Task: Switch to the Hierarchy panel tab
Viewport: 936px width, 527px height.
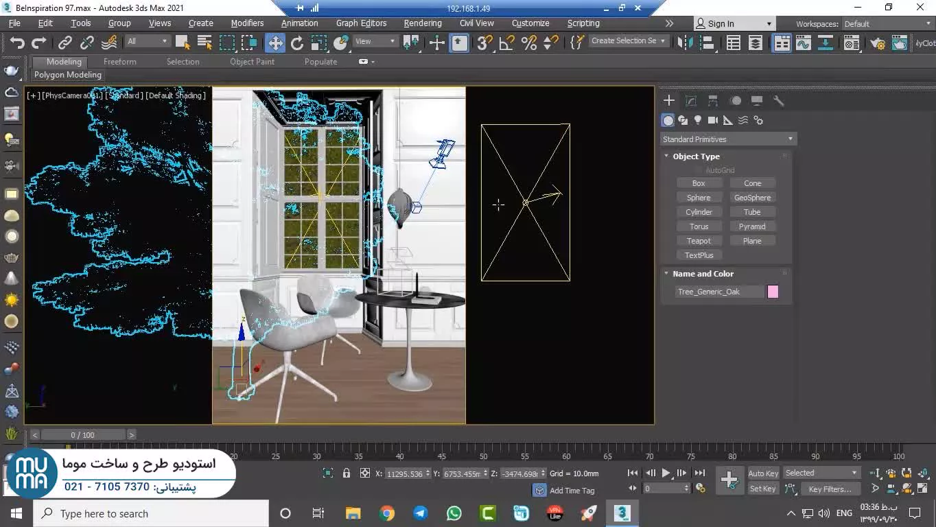Action: click(x=713, y=100)
